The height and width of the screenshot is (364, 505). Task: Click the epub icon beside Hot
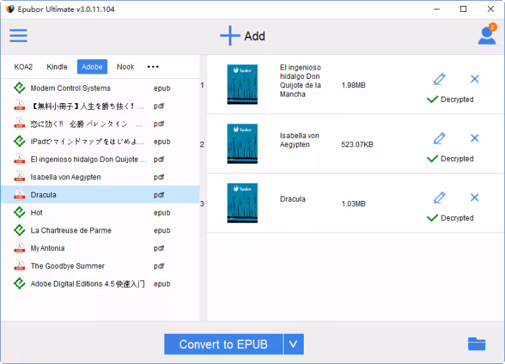[20, 212]
